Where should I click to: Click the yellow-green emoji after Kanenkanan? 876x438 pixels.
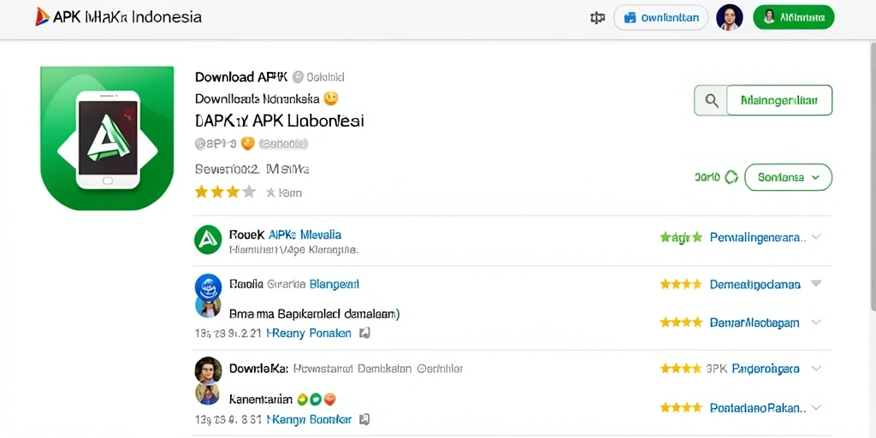coord(302,400)
